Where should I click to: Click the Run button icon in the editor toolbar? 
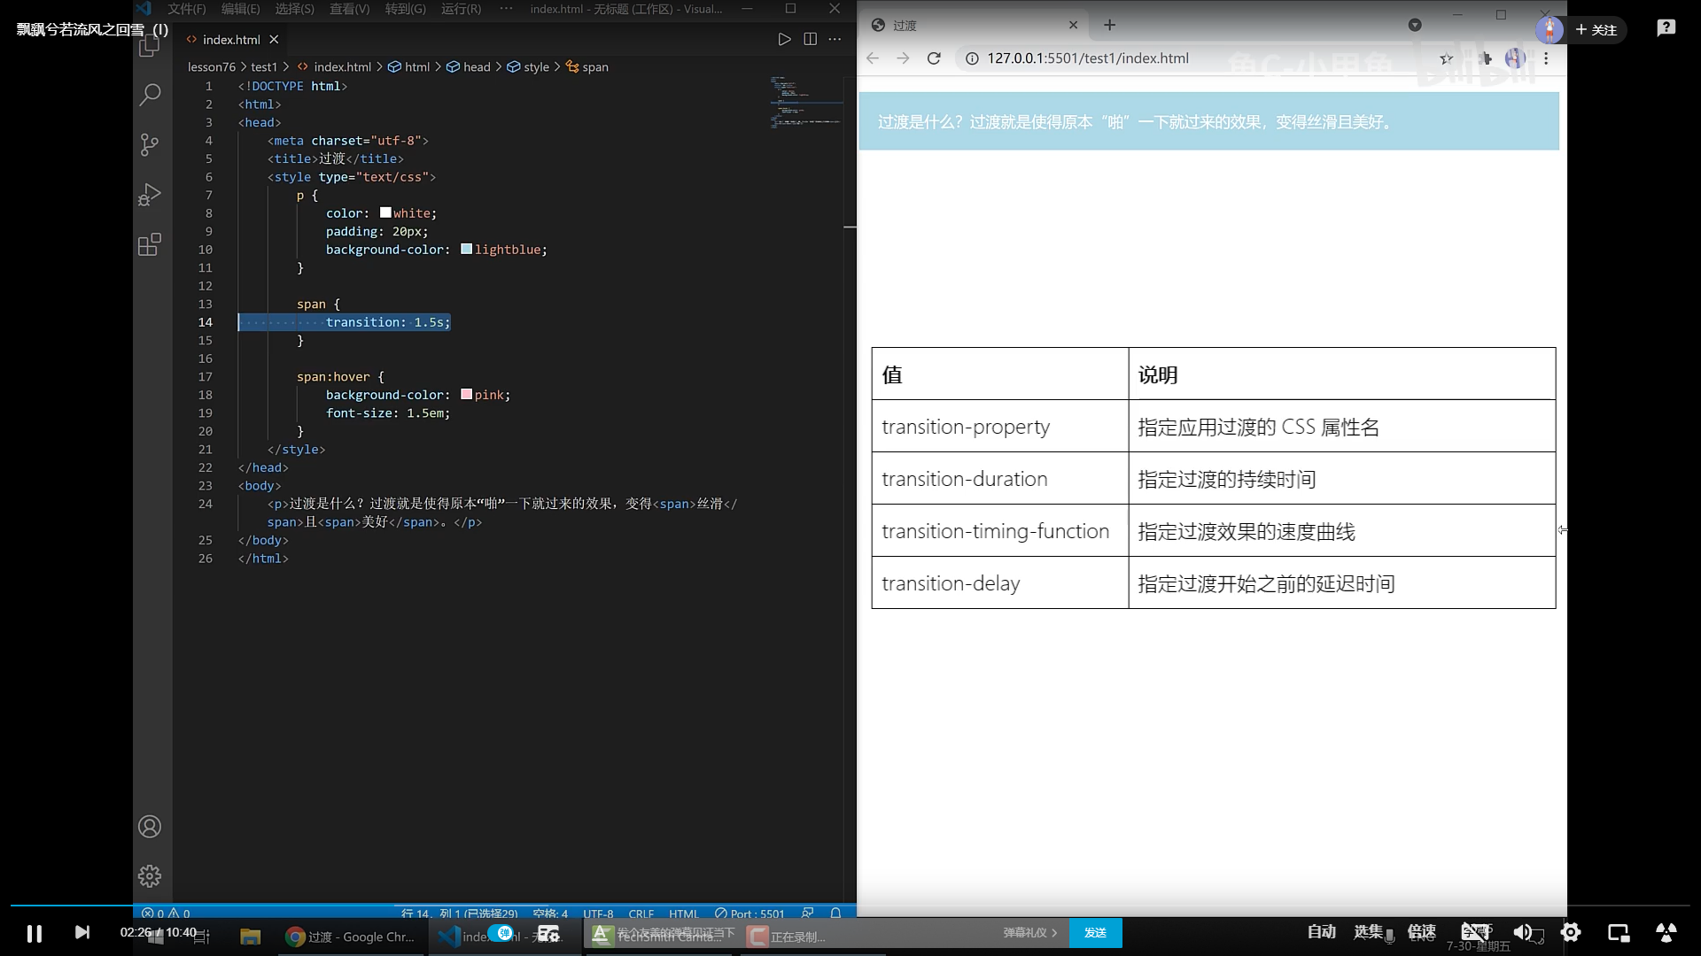tap(785, 39)
